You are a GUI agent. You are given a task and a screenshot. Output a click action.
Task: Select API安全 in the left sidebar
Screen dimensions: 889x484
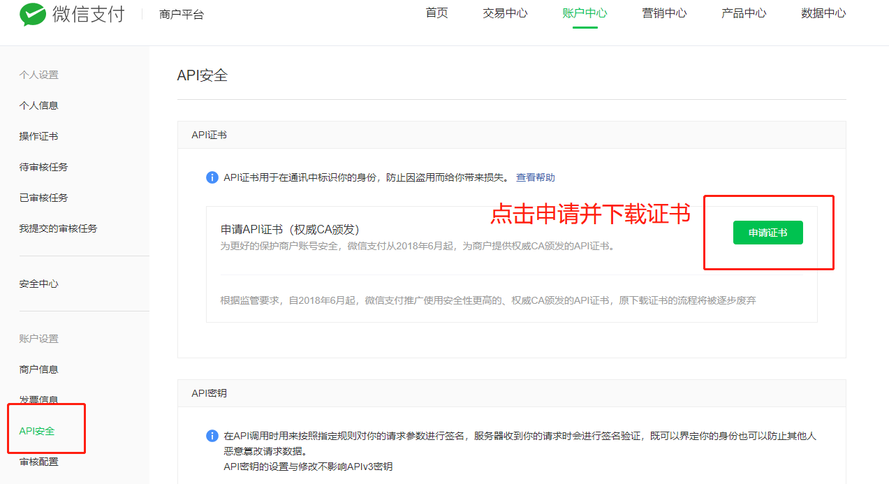[37, 431]
